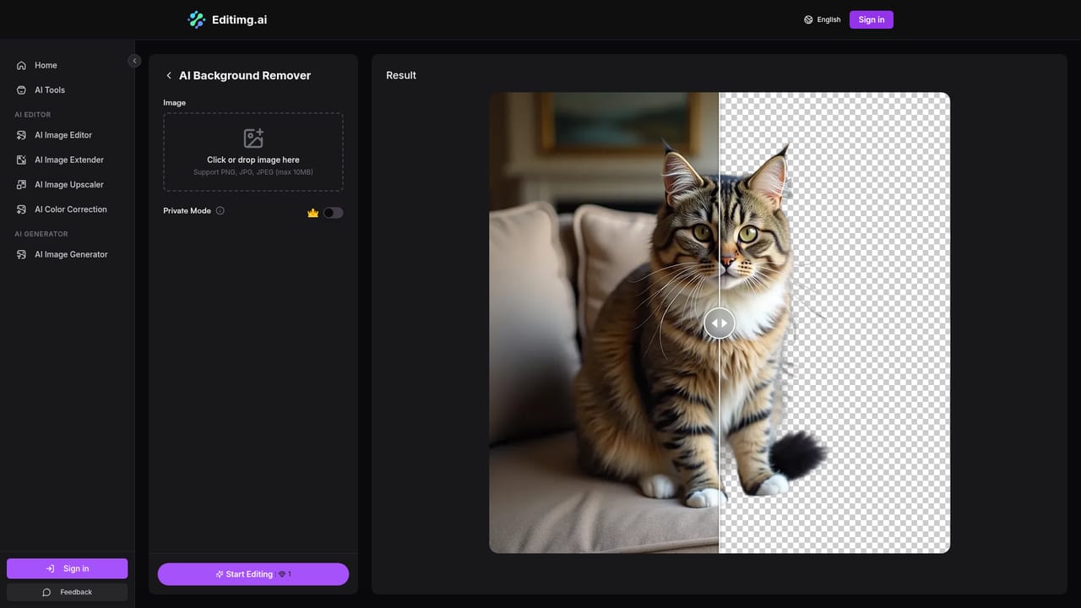Open the Feedback button
The image size is (1081, 608).
point(68,592)
